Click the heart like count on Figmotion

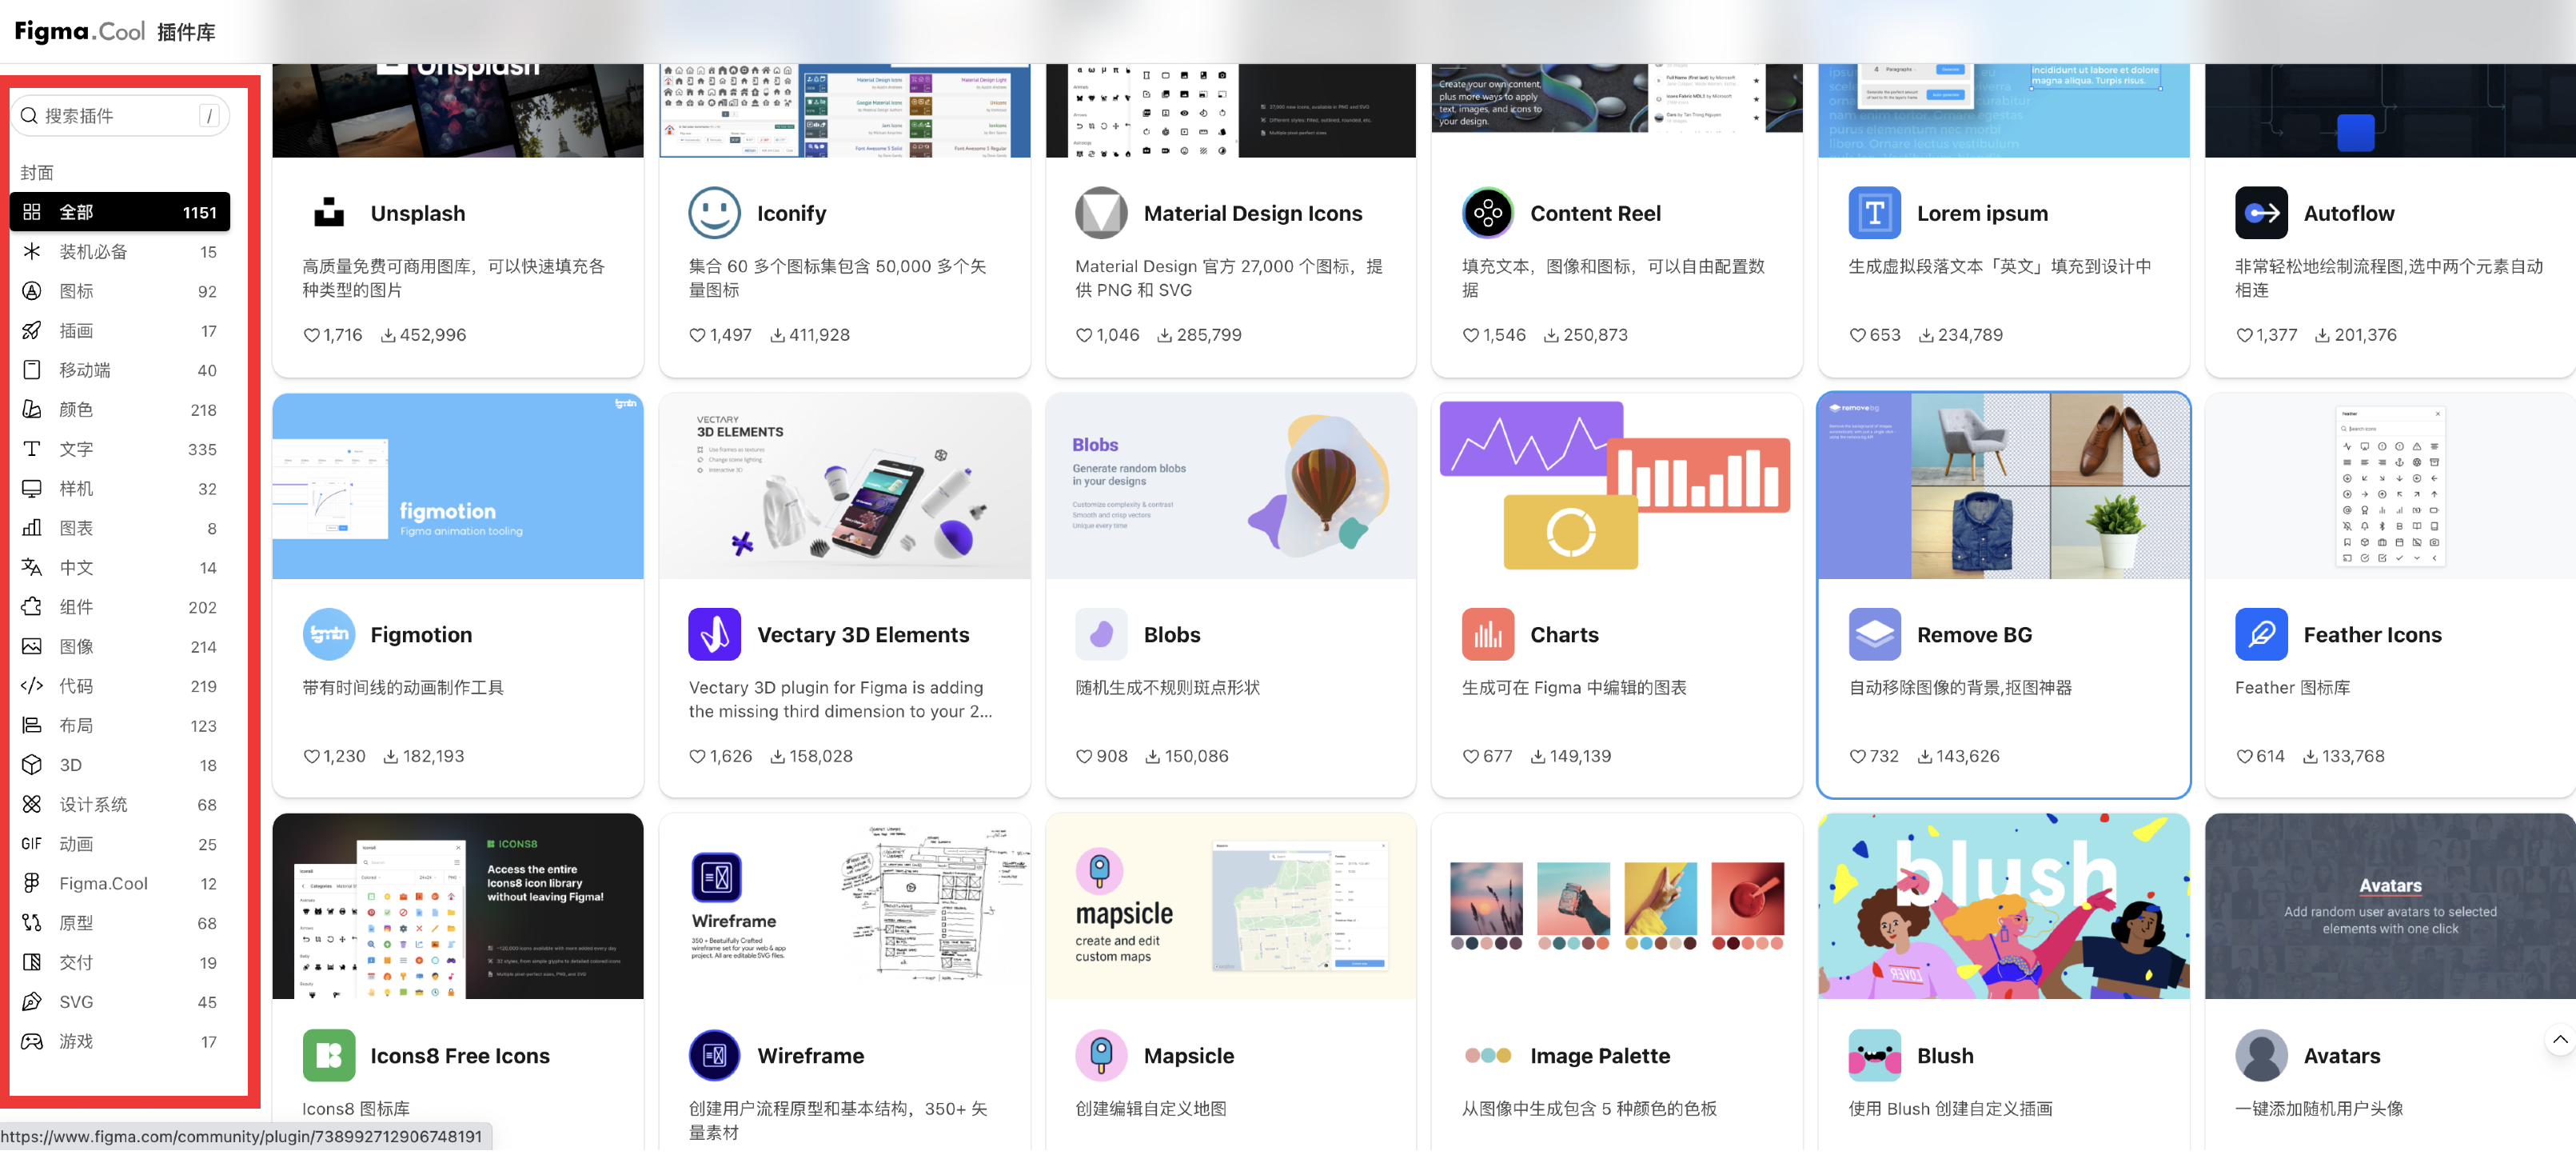point(334,757)
